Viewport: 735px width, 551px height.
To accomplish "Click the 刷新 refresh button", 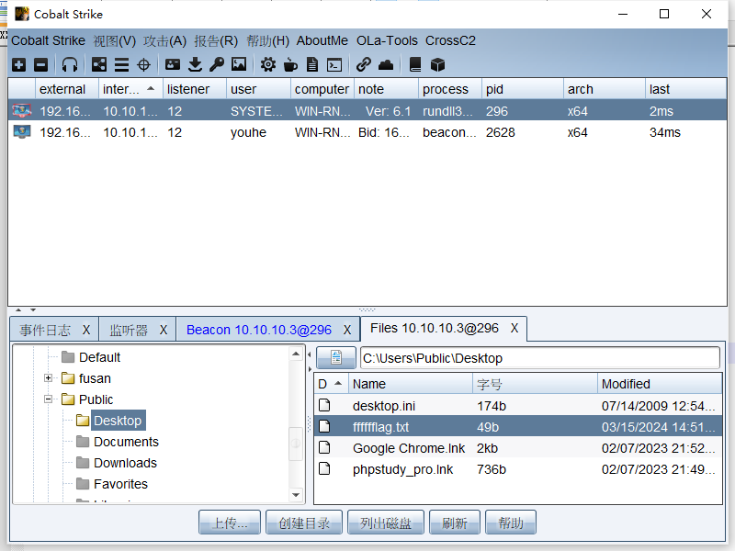I will (x=454, y=523).
